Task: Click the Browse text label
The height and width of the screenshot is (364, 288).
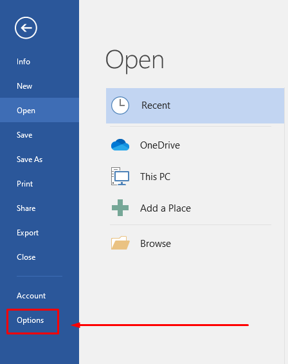Action: 156,244
